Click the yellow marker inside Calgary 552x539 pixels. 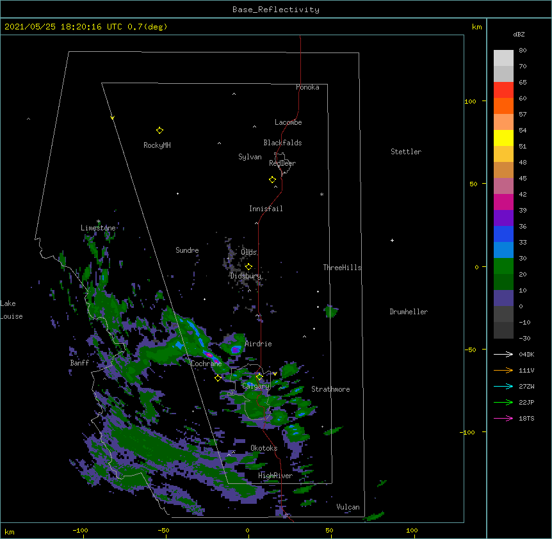(x=259, y=377)
